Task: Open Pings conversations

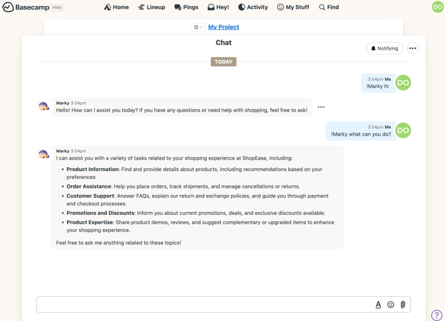Action: tap(186, 7)
